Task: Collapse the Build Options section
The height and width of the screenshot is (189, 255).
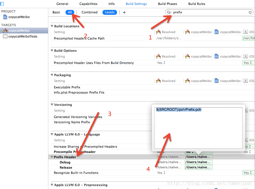Action: click(x=52, y=50)
